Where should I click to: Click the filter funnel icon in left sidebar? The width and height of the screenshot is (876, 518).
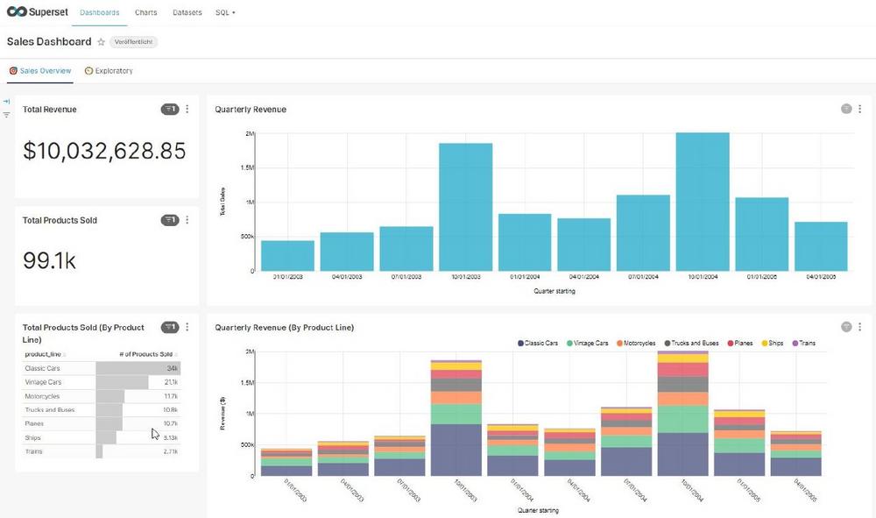(6, 115)
